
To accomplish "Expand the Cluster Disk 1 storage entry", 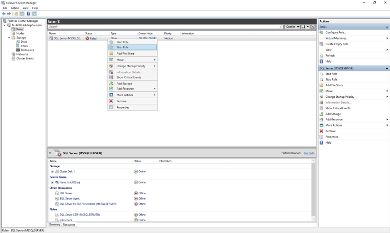I will pos(52,172).
